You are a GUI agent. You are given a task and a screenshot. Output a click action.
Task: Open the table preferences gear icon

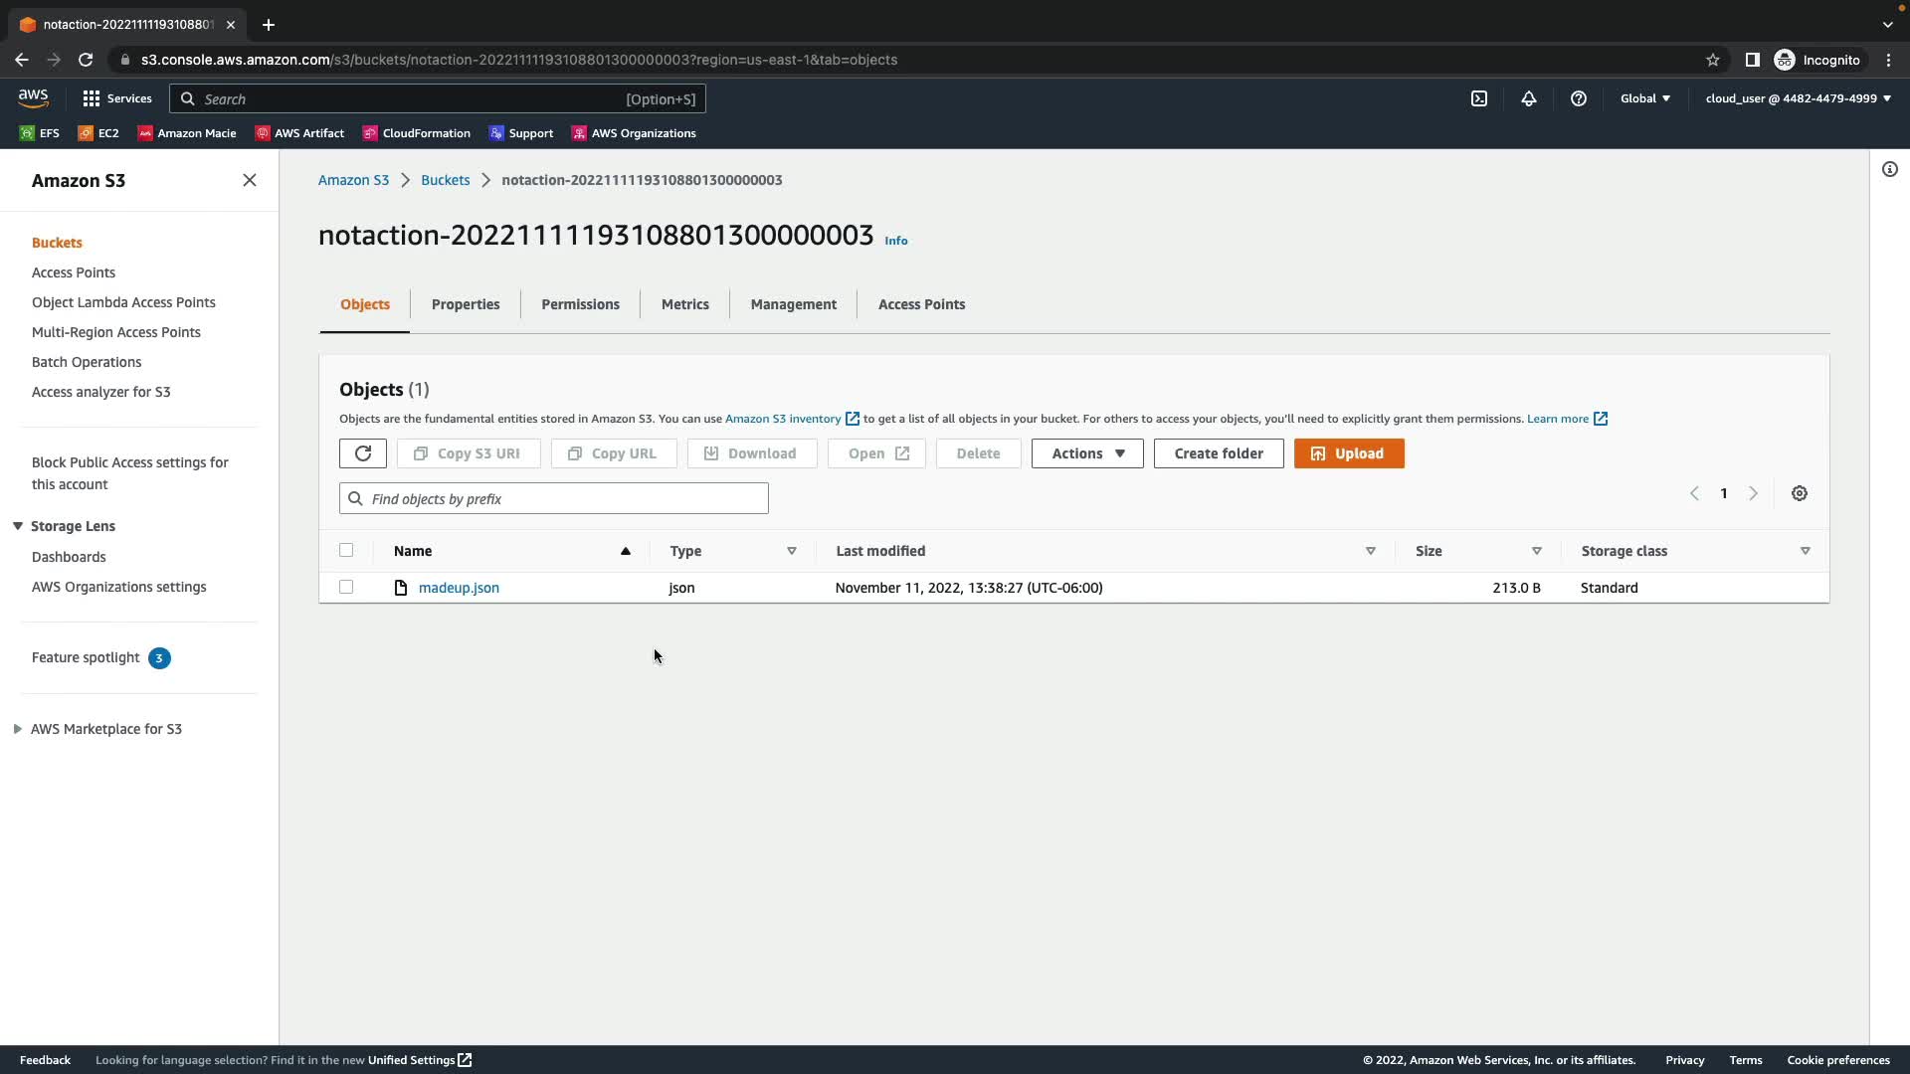1799,493
